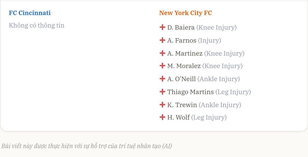Open the New York City FC heading
Viewport: 308px width, 157px height.
[185, 13]
